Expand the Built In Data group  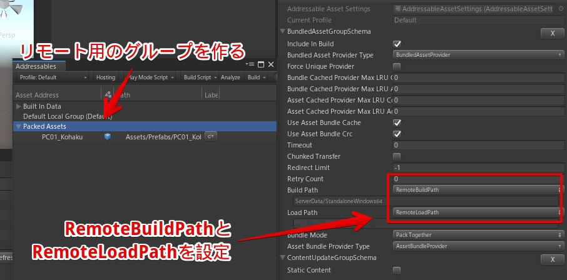[18, 106]
